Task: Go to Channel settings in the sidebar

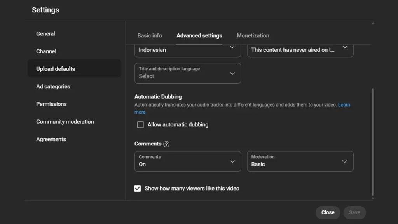Action: coord(46,51)
